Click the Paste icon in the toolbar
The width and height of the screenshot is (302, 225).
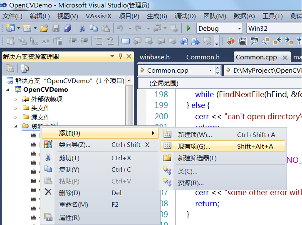click(x=106, y=29)
